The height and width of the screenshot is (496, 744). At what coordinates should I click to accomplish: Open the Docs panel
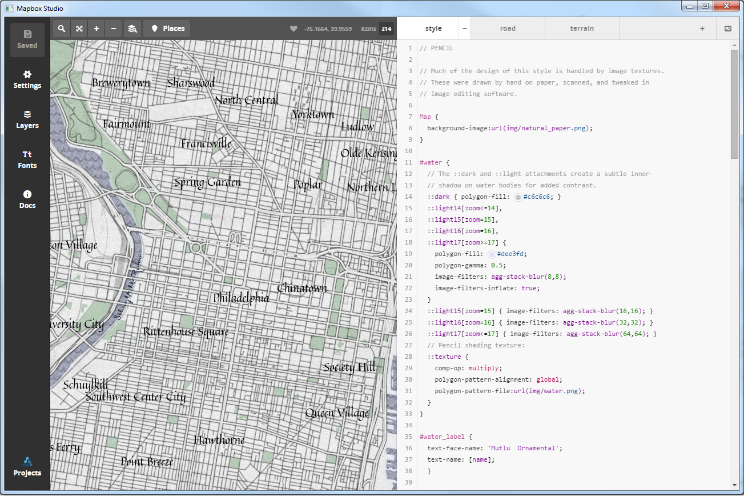[x=27, y=200]
